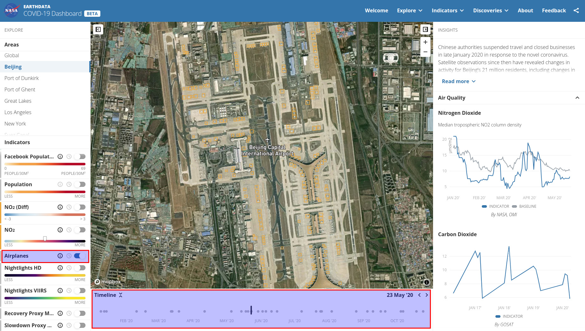
Task: Click the share icon in header
Action: [576, 10]
